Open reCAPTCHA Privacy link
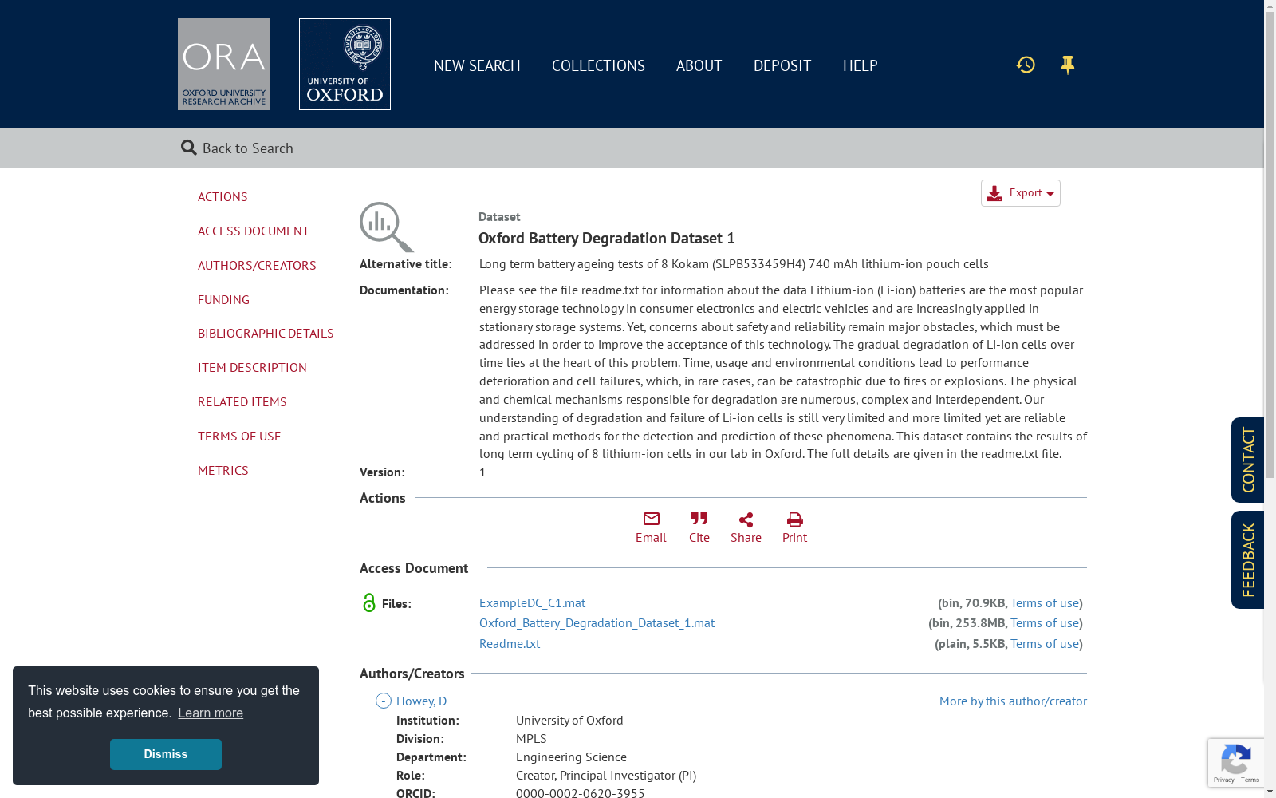 1223,780
